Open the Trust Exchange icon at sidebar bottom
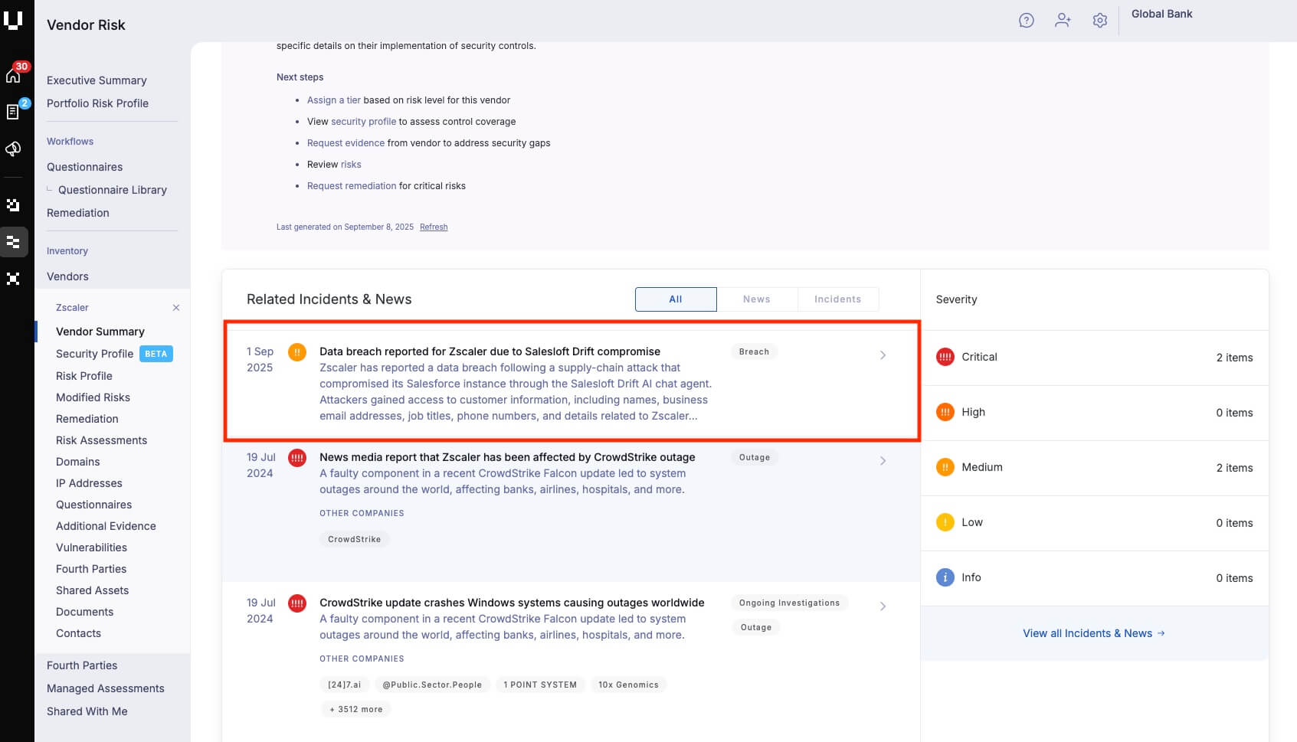This screenshot has width=1297, height=742. [13, 279]
